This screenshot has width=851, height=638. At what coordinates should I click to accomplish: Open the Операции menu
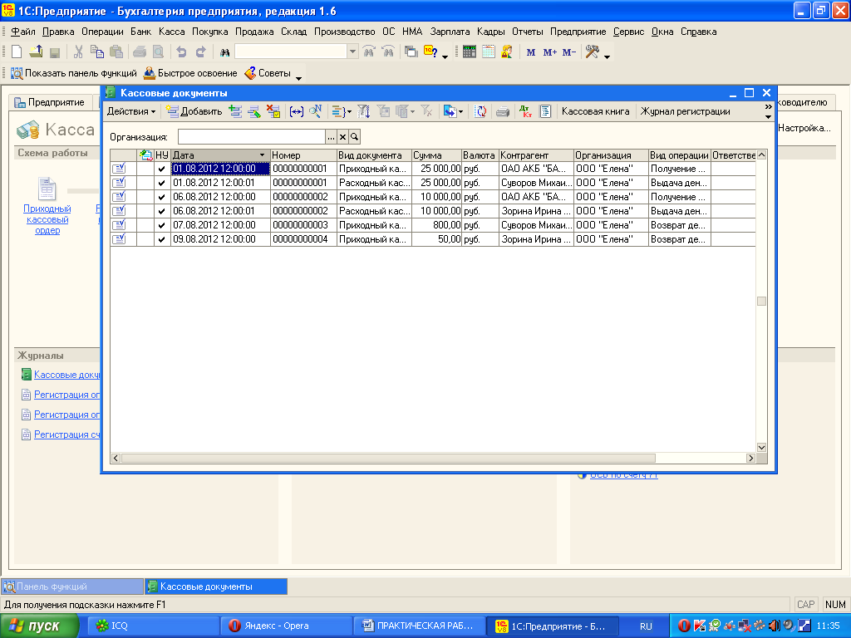102,32
